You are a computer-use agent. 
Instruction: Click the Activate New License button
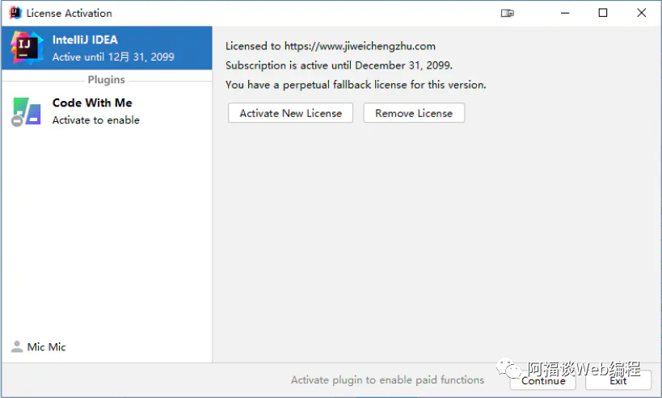pos(290,113)
